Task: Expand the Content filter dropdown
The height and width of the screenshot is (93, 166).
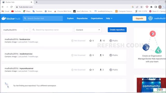Action: pyautogui.click(x=88, y=30)
